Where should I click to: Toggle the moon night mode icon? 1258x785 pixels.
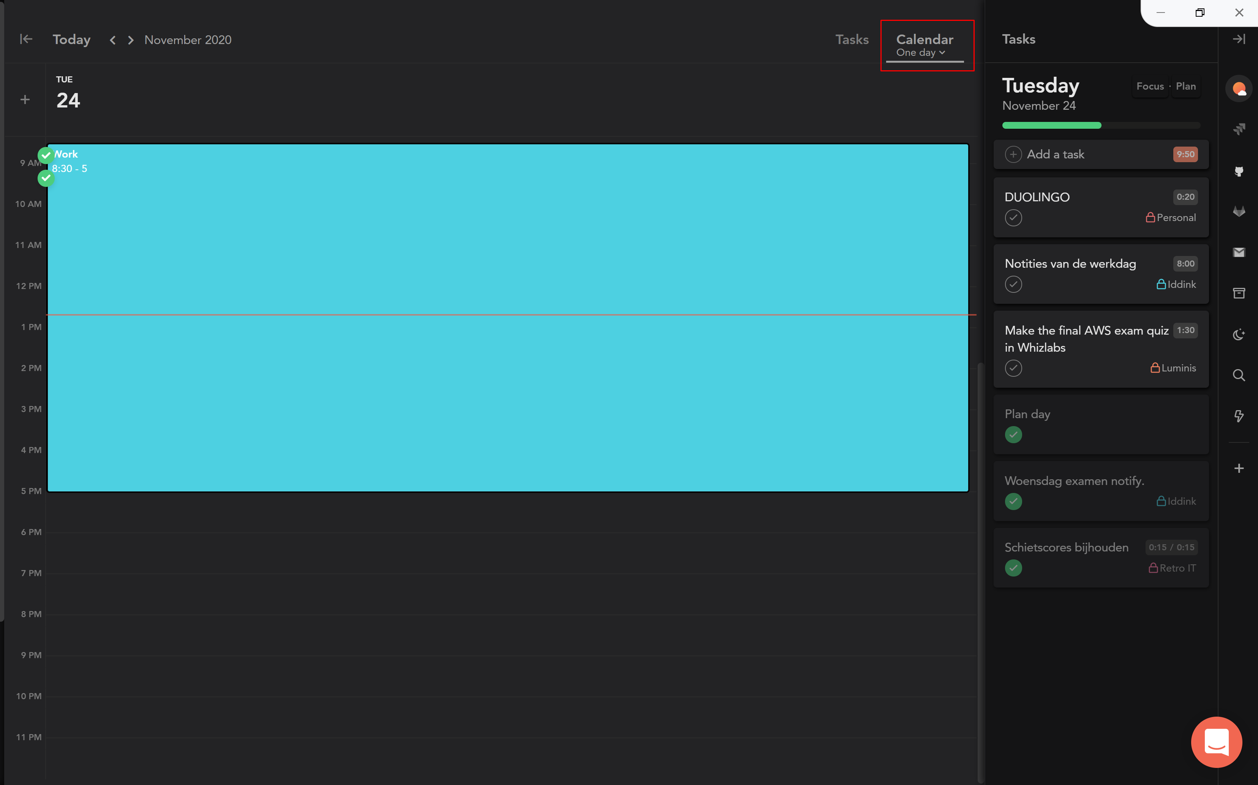(1239, 334)
